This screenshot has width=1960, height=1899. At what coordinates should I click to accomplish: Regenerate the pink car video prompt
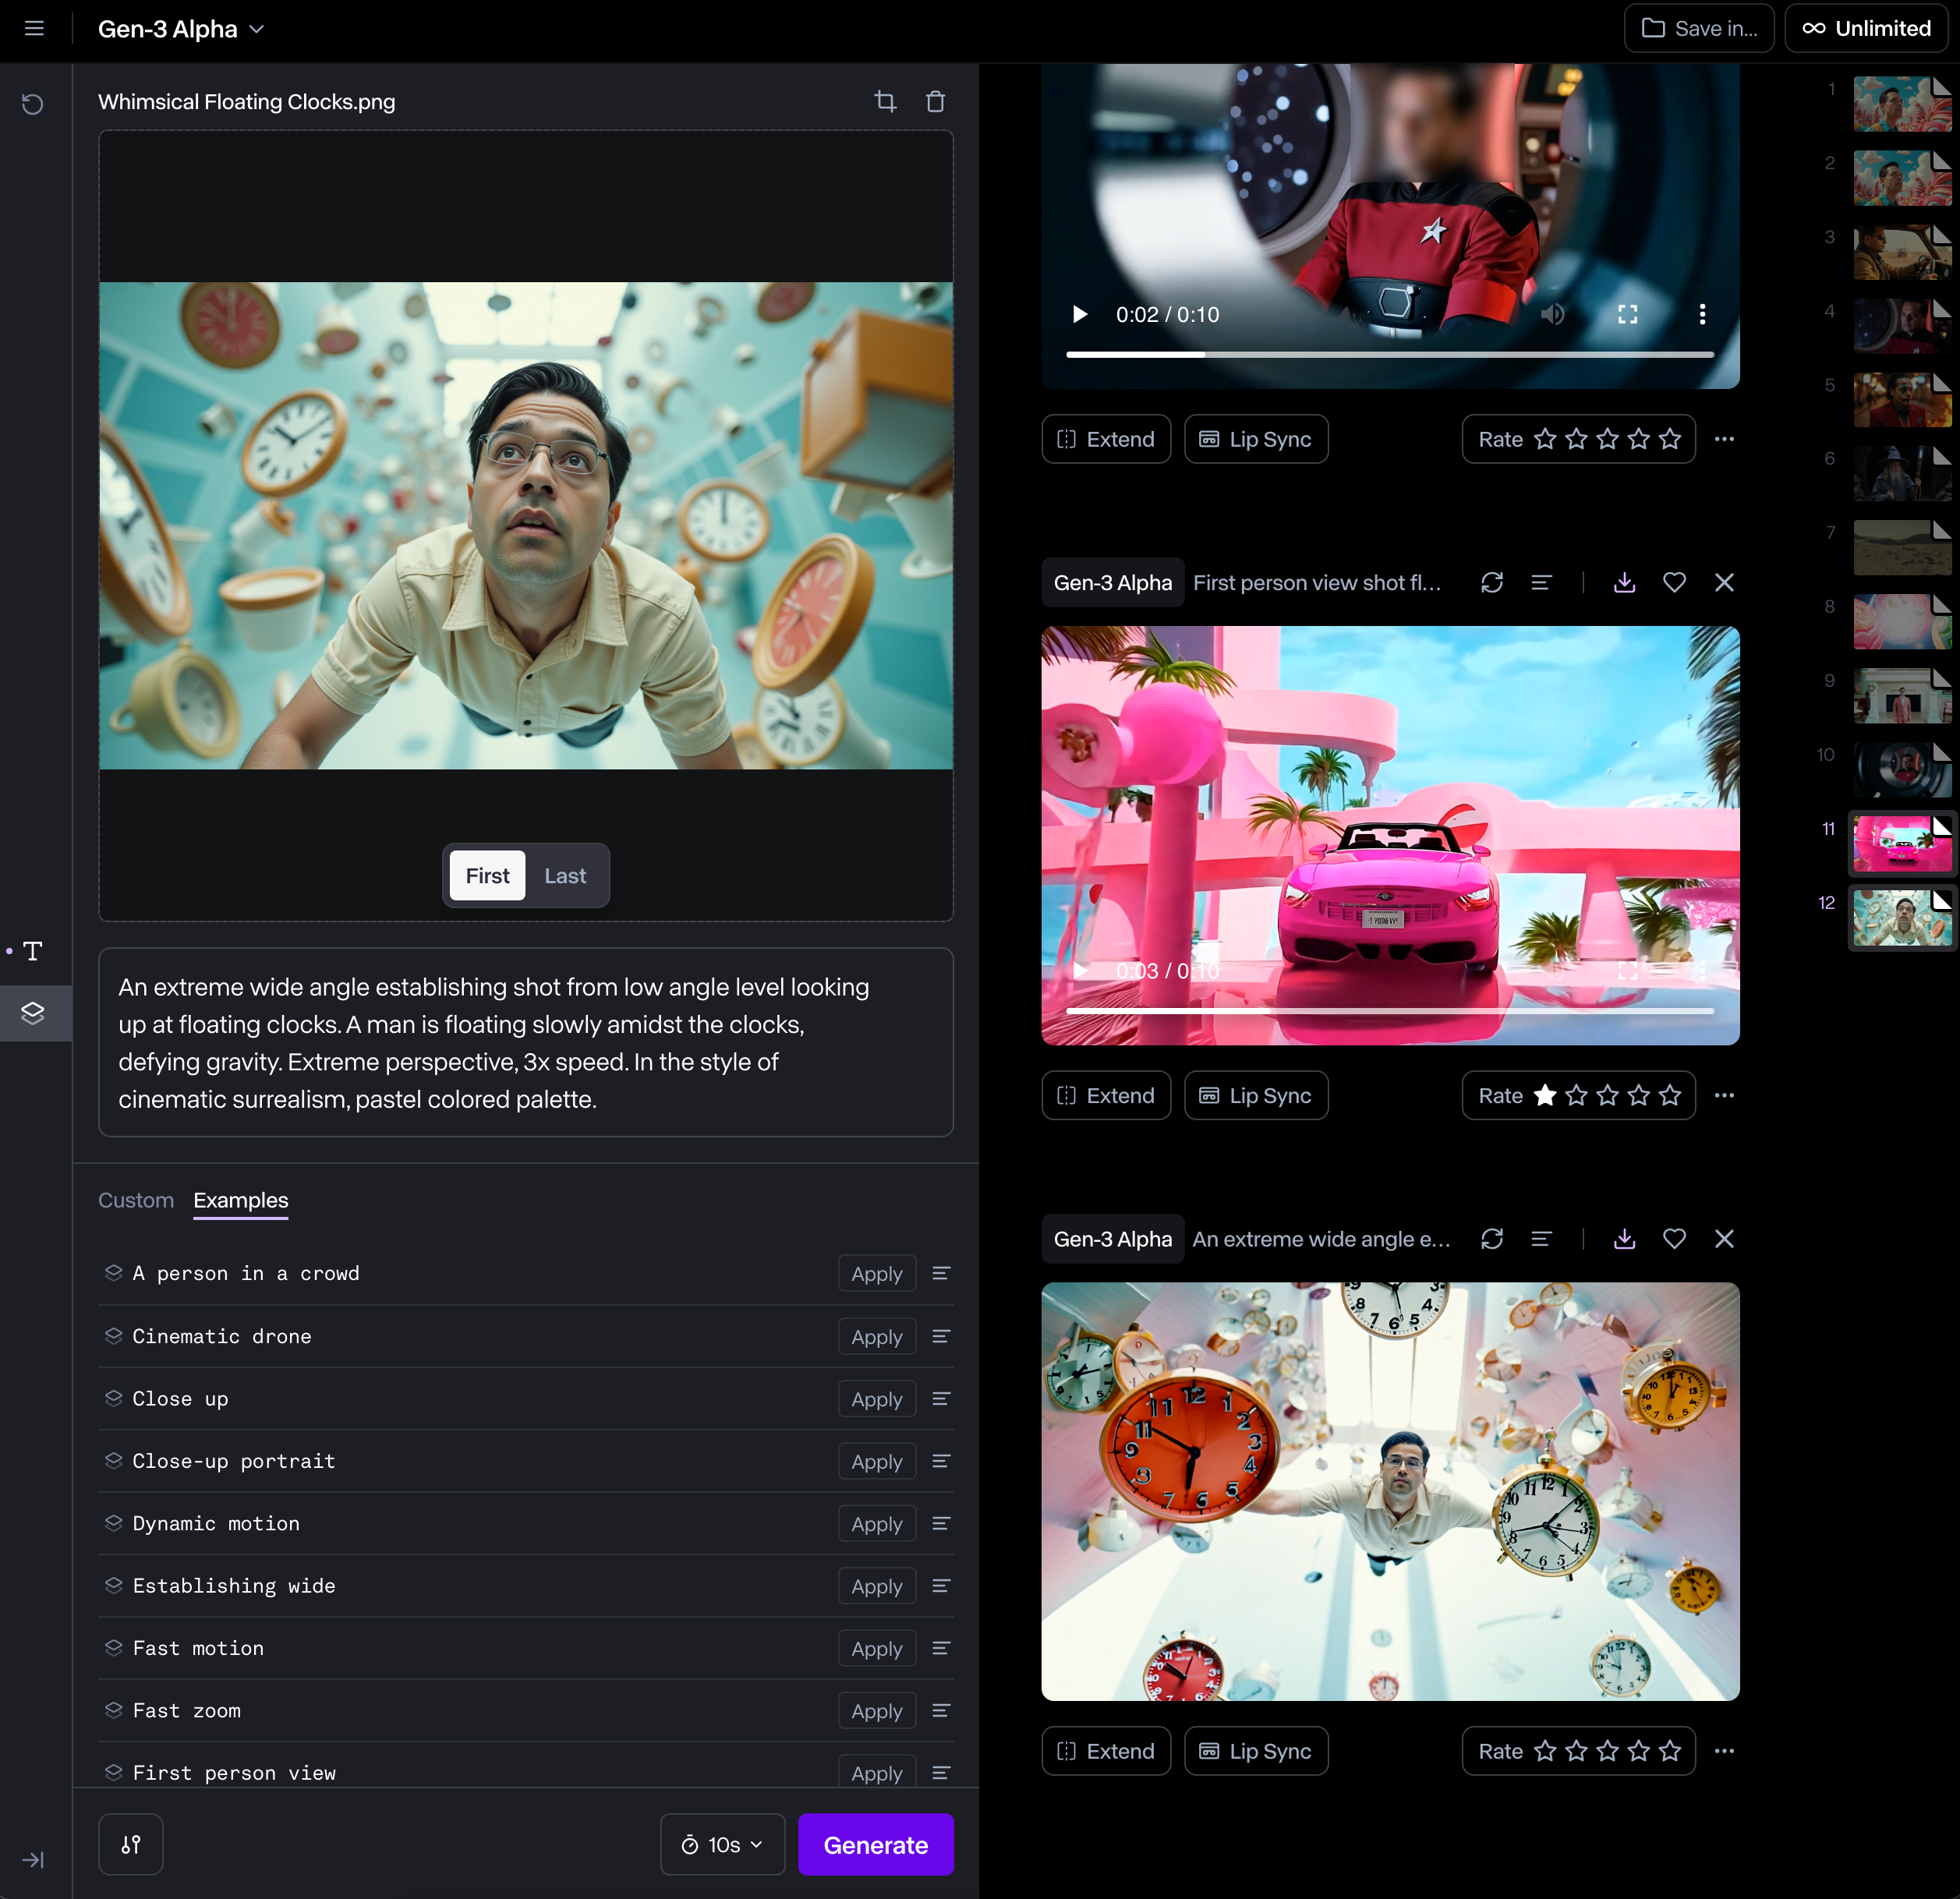point(1492,582)
